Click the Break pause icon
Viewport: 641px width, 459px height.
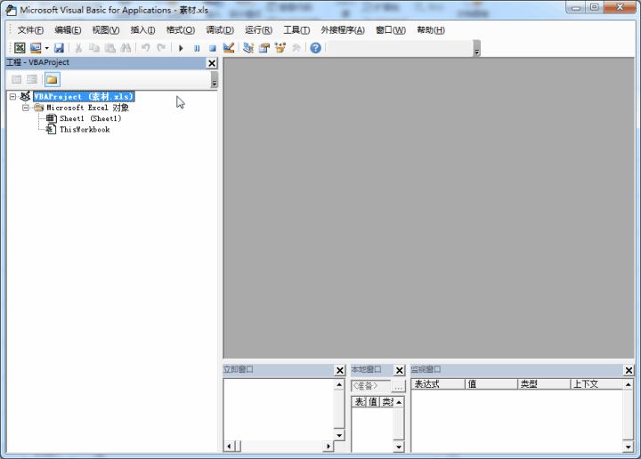point(197,48)
